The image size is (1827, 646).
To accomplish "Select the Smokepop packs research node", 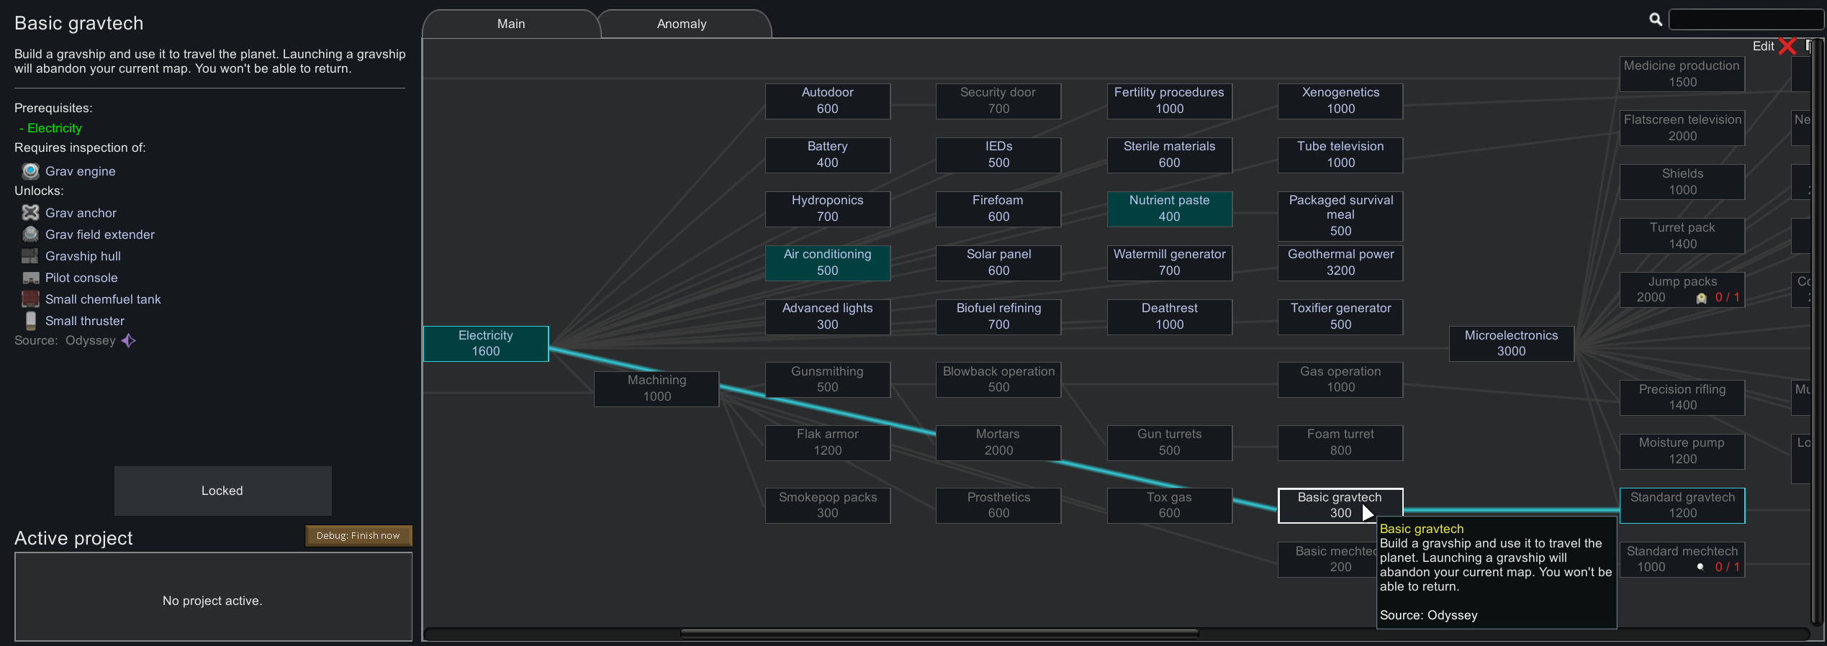I will point(828,506).
